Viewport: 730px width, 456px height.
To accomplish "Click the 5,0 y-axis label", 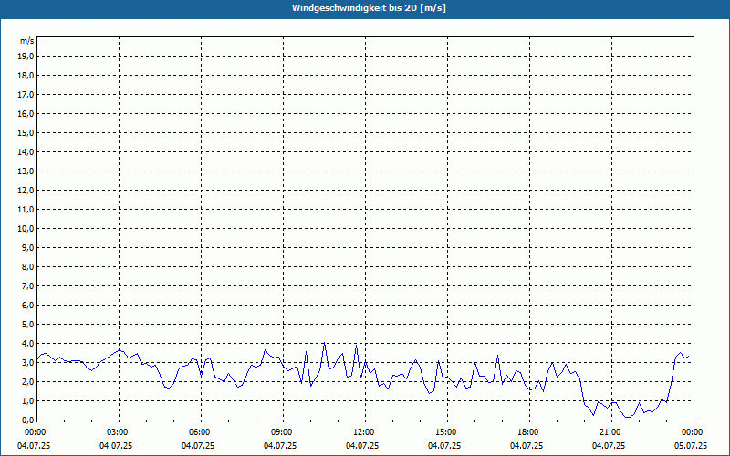I will point(28,325).
